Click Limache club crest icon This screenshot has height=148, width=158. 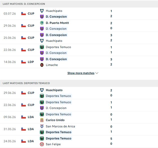coord(42,65)
